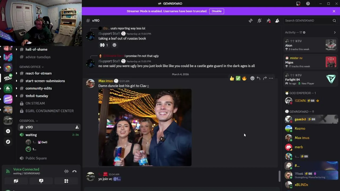Turn on camera in voice panel

tap(16, 181)
